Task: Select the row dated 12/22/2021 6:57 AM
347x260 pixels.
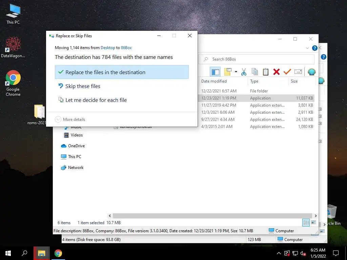Action: [257, 91]
